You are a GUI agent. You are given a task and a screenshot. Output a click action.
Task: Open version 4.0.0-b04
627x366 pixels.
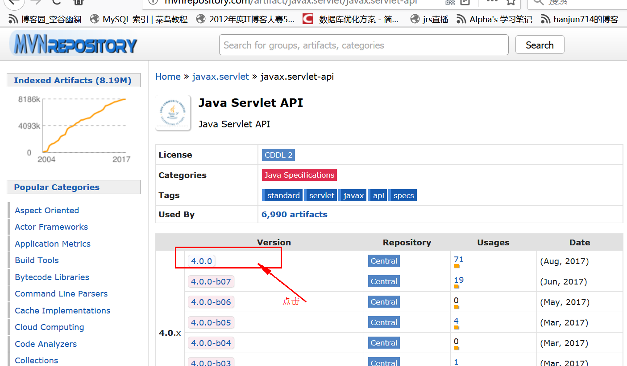[x=211, y=343]
